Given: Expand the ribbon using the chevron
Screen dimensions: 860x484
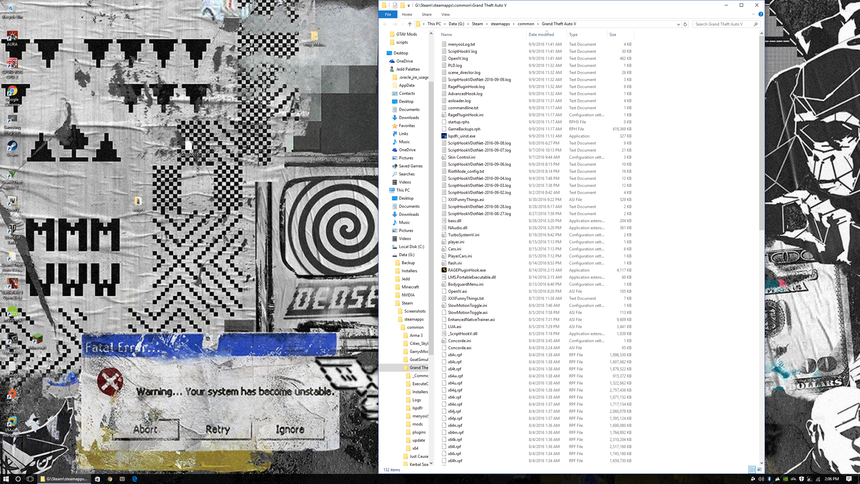Looking at the screenshot, I should pos(754,14).
